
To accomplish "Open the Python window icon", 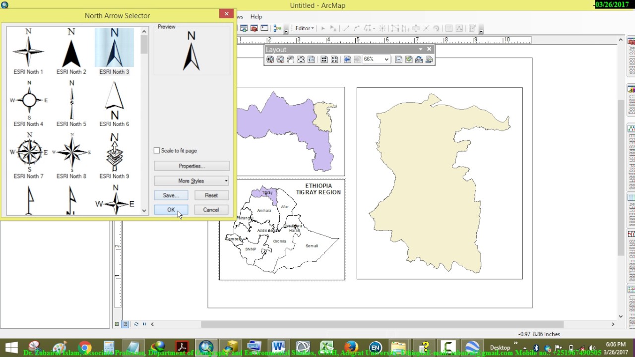I will coord(264,28).
